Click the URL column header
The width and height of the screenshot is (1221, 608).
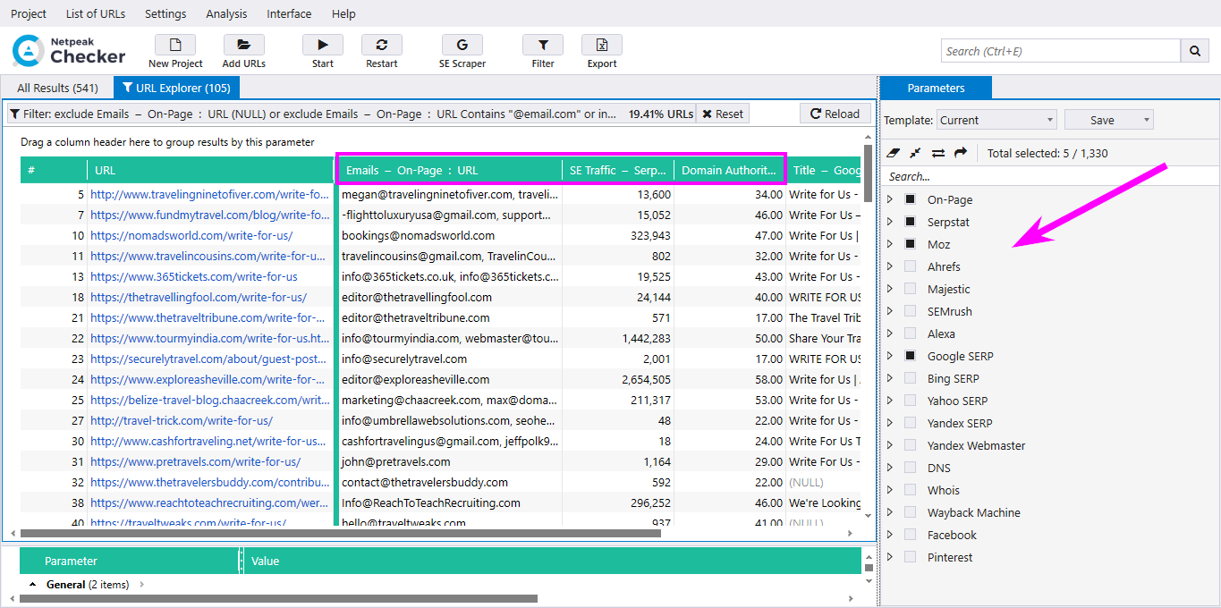coord(209,170)
